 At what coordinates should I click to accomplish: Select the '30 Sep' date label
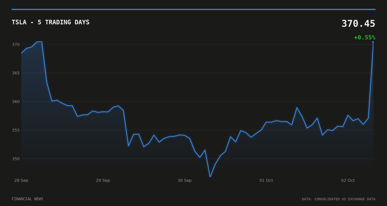click(x=184, y=180)
